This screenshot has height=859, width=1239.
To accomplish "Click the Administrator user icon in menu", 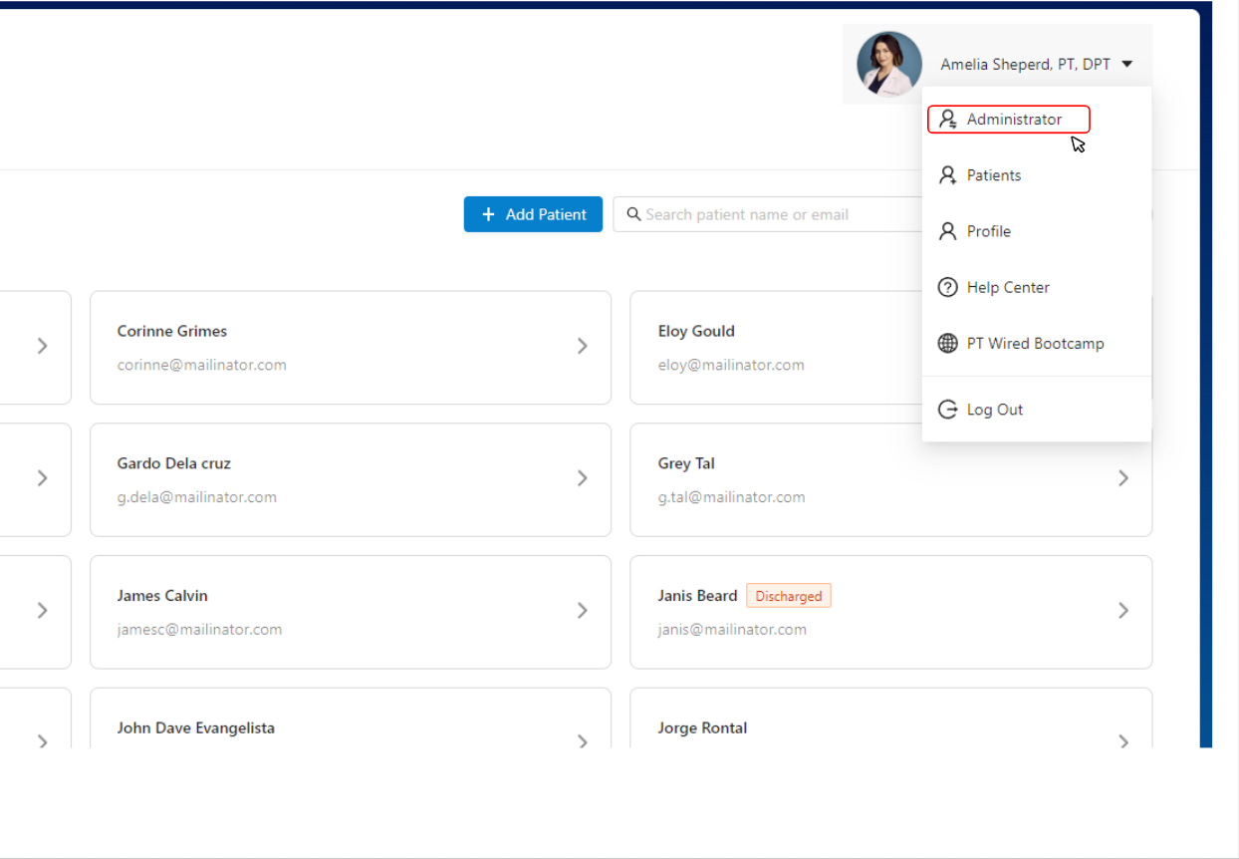I will pyautogui.click(x=948, y=120).
